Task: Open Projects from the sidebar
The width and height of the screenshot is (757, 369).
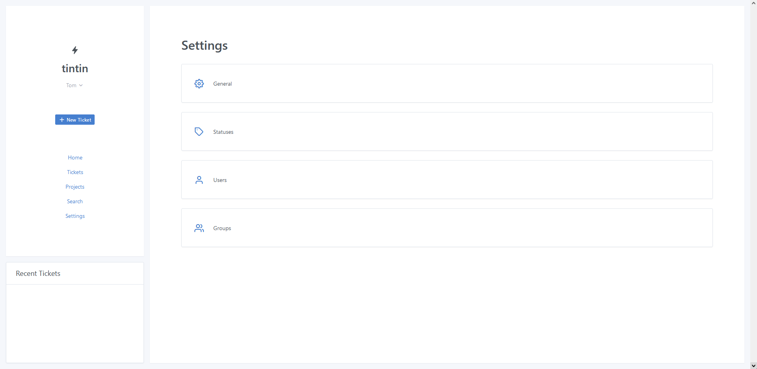Action: tap(75, 187)
